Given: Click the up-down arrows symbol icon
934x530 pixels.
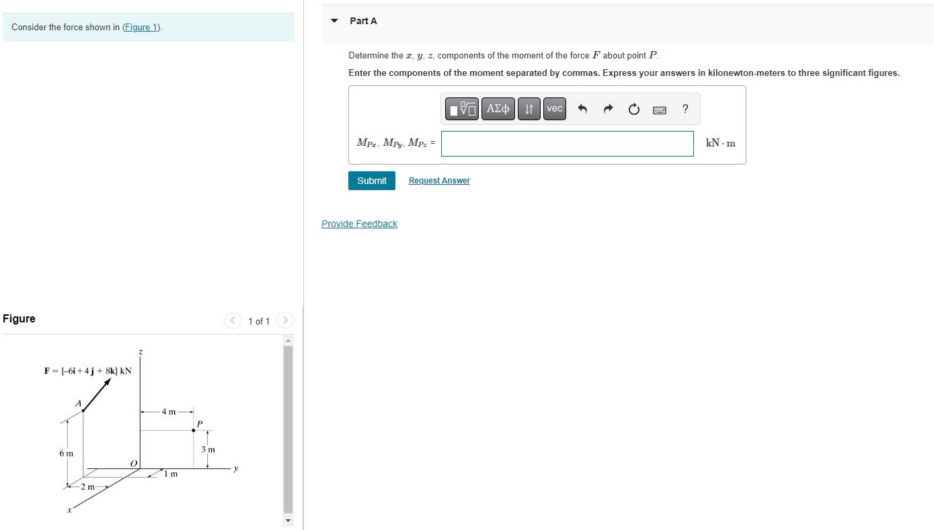Looking at the screenshot, I should [529, 108].
